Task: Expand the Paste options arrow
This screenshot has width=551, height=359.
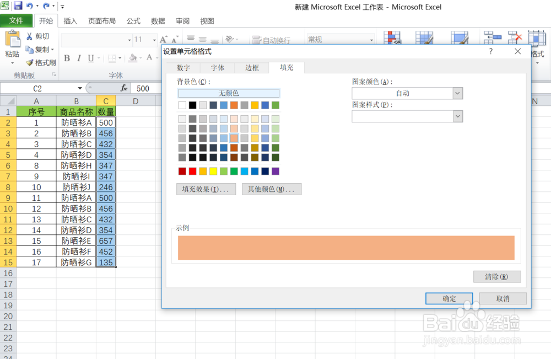Action: coord(12,63)
